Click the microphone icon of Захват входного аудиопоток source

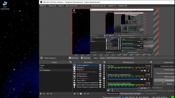tap(74, 87)
